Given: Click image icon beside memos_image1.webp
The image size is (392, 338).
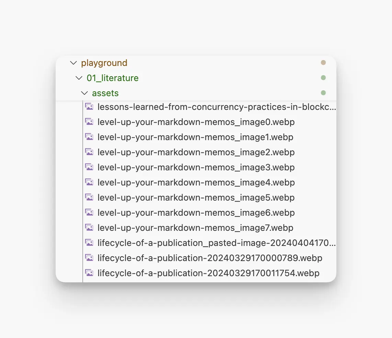Looking at the screenshot, I should click(x=89, y=137).
